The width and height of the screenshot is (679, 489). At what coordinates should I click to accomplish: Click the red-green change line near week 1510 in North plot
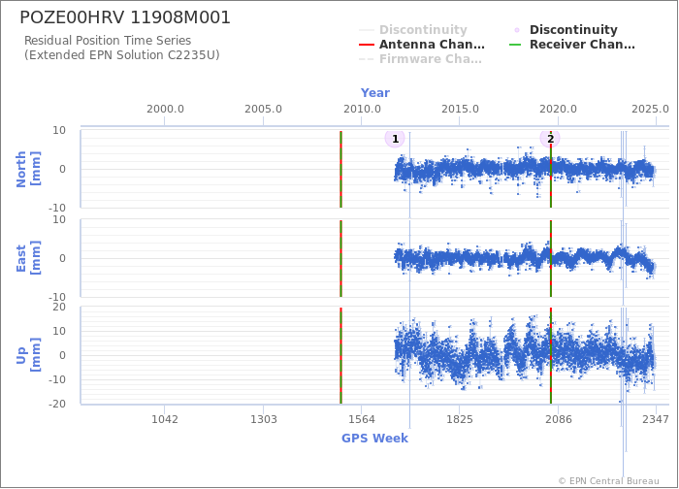pos(340,169)
